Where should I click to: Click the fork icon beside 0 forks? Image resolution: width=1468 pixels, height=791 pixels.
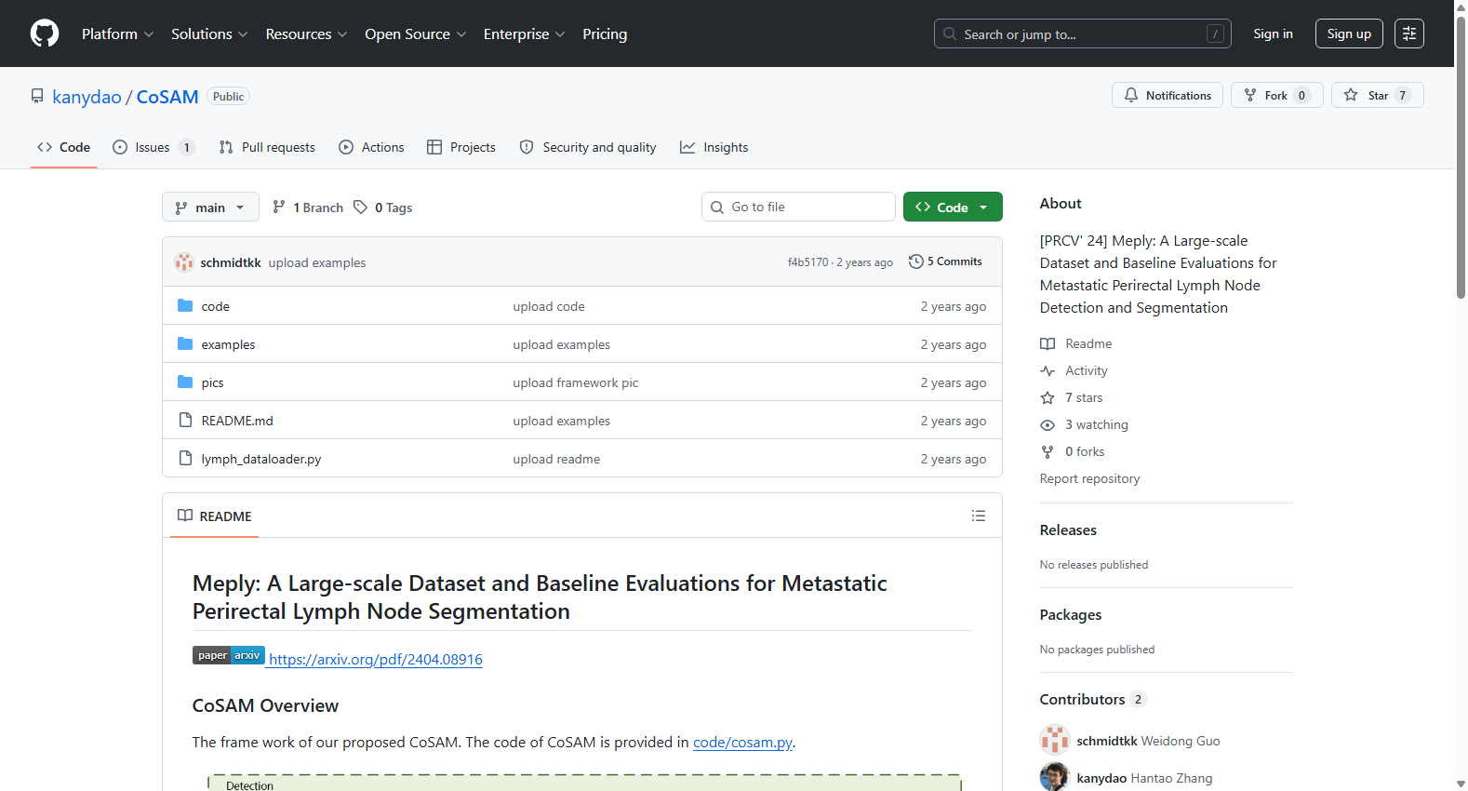(x=1048, y=451)
